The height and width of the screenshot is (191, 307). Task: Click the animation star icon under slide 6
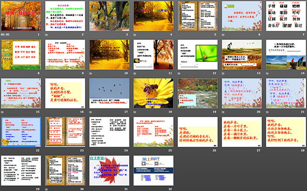[x=223, y=35]
